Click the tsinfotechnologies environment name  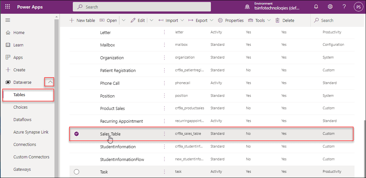pyautogui.click(x=276, y=8)
